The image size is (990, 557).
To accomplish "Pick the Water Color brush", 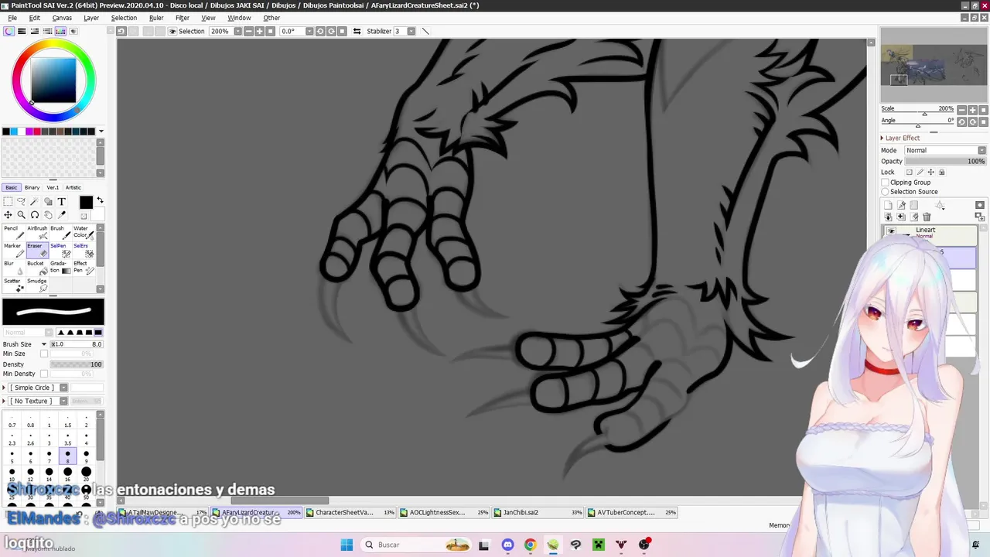I will [x=83, y=232].
